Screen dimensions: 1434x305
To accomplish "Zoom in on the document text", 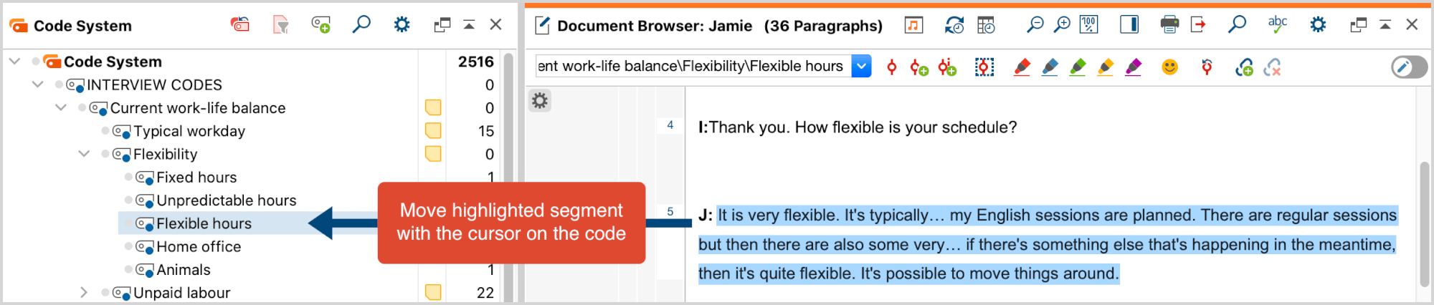I will tap(1063, 25).
